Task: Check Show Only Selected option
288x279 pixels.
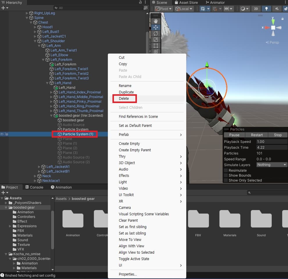Action: click(226, 180)
